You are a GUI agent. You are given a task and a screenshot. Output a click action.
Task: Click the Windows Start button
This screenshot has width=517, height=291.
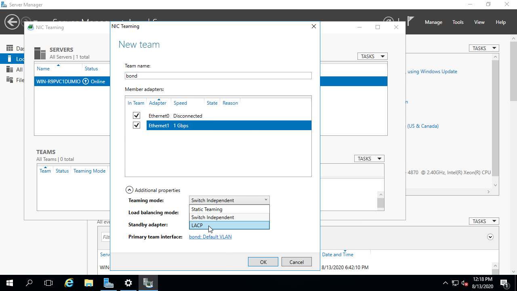10,283
